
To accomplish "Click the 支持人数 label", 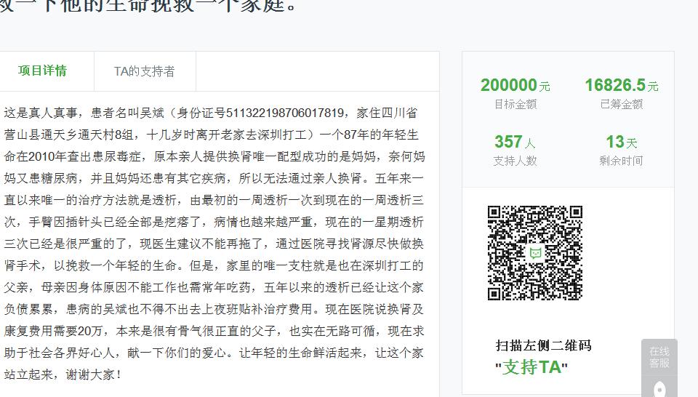I will point(515,161).
